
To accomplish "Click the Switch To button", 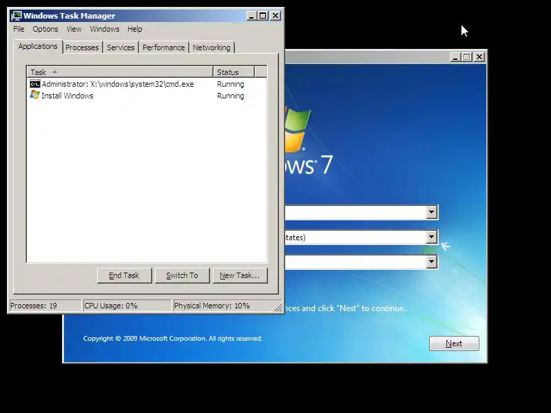I will click(182, 275).
